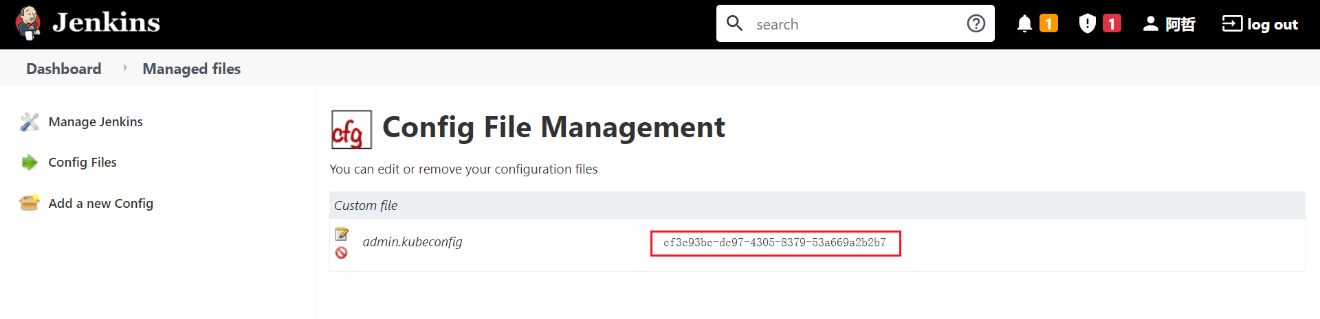This screenshot has width=1320, height=319.
Task: Open security warnings shield icon
Action: click(x=1087, y=24)
